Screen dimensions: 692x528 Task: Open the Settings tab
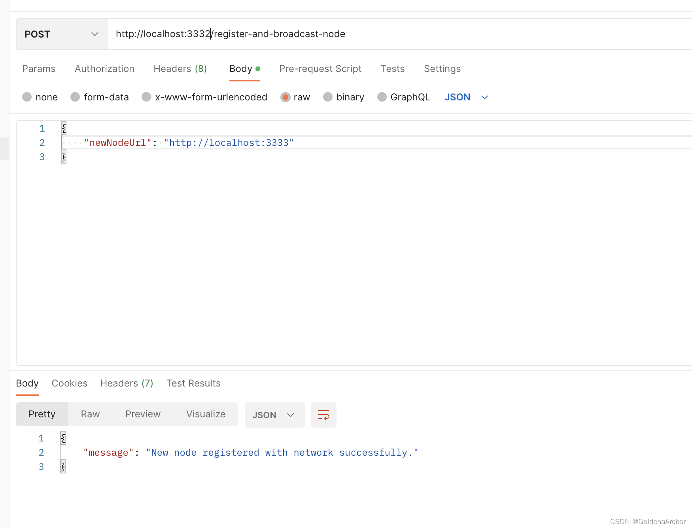[442, 69]
